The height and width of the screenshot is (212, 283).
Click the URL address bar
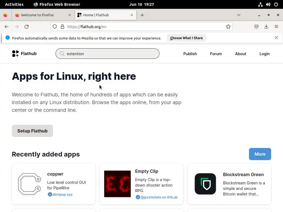(141, 27)
